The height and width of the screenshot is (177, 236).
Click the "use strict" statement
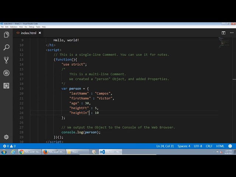(x=74, y=65)
